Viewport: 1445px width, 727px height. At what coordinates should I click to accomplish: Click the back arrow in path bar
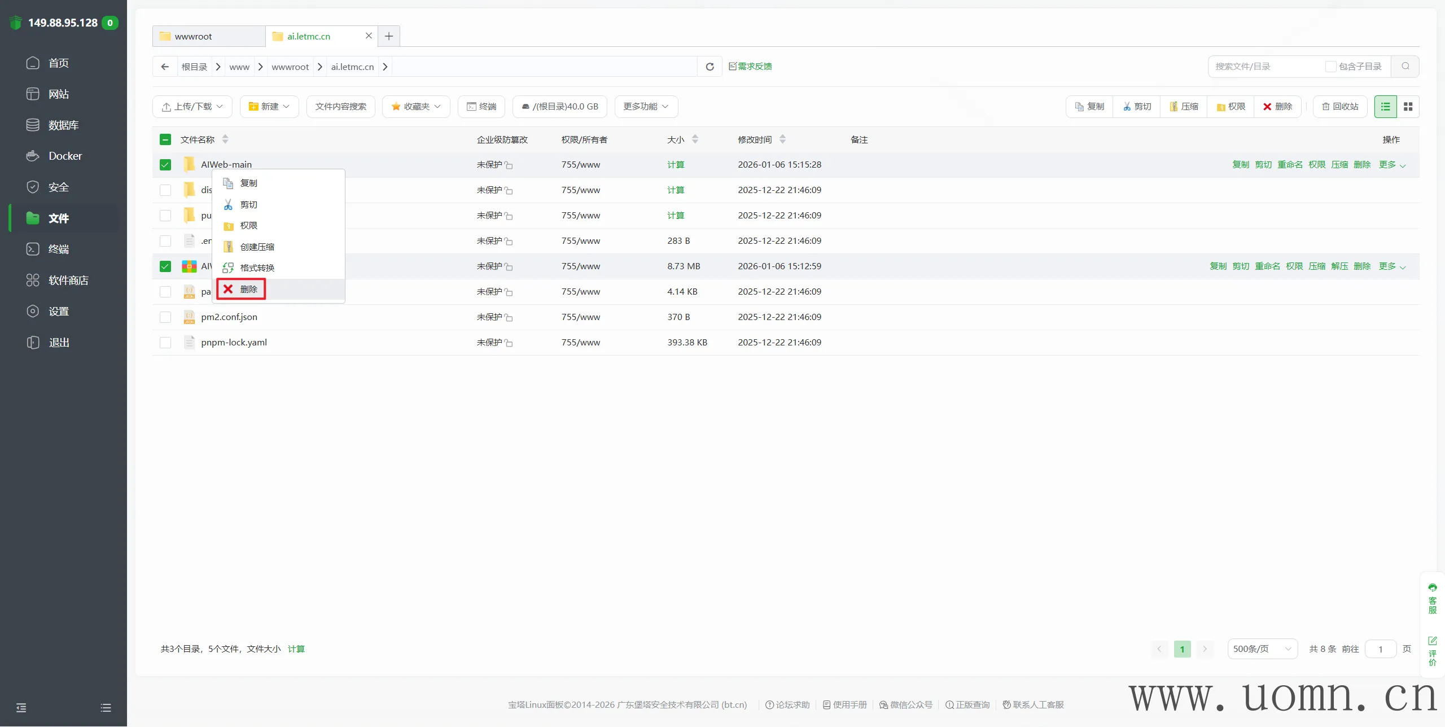[x=165, y=67]
